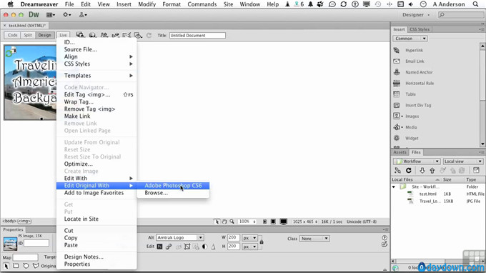Switch to Split view mode
The height and width of the screenshot is (273, 486).
pyautogui.click(x=28, y=35)
